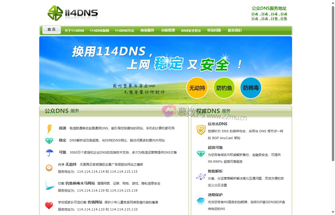Click the red heart icon beside 色情网站

click(49, 206)
